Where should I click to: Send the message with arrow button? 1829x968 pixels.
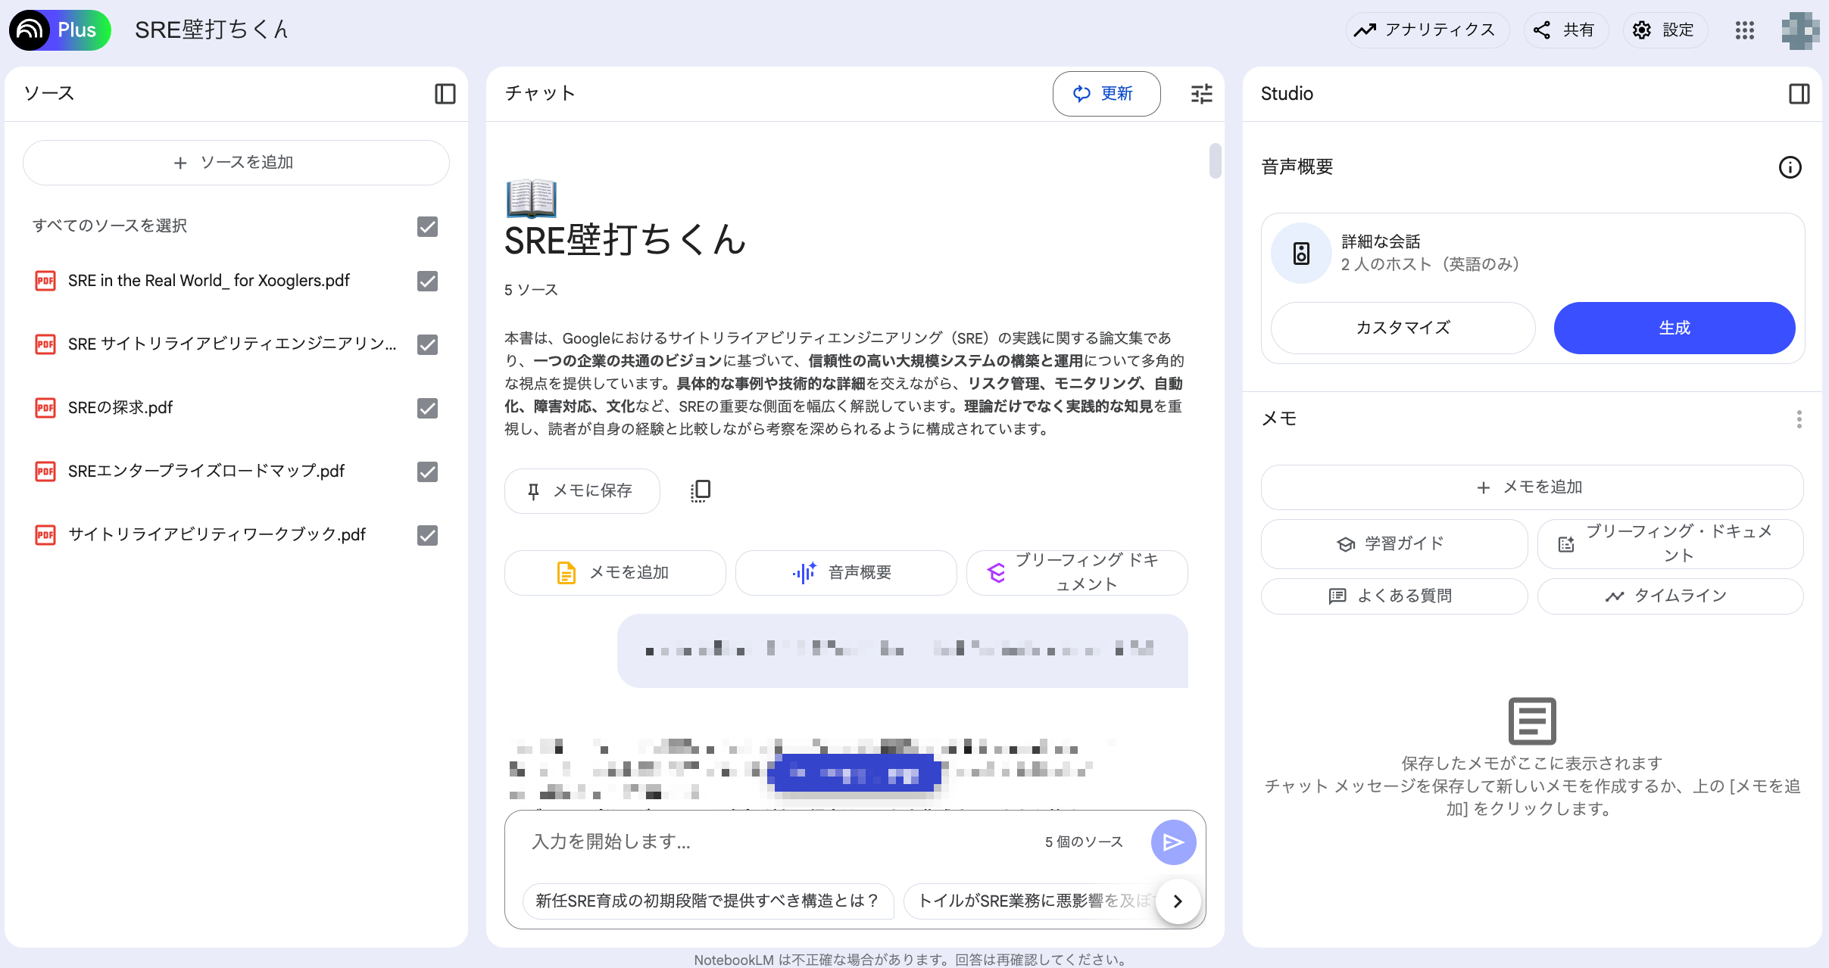1173,842
